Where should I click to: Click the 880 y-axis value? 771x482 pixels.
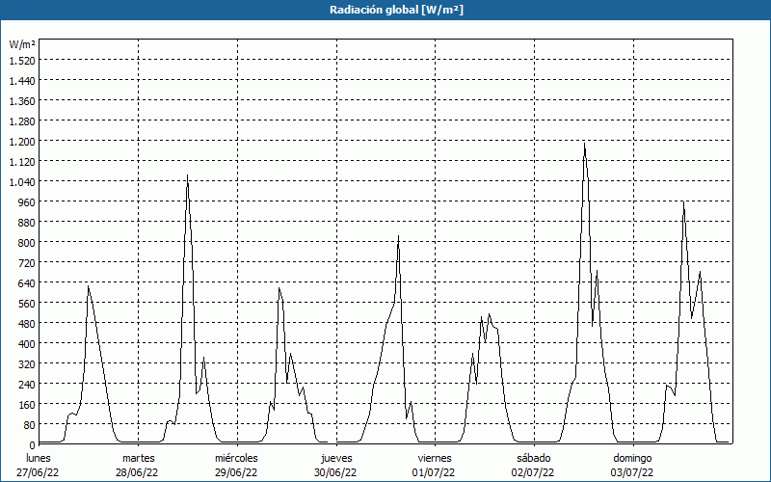coord(28,223)
